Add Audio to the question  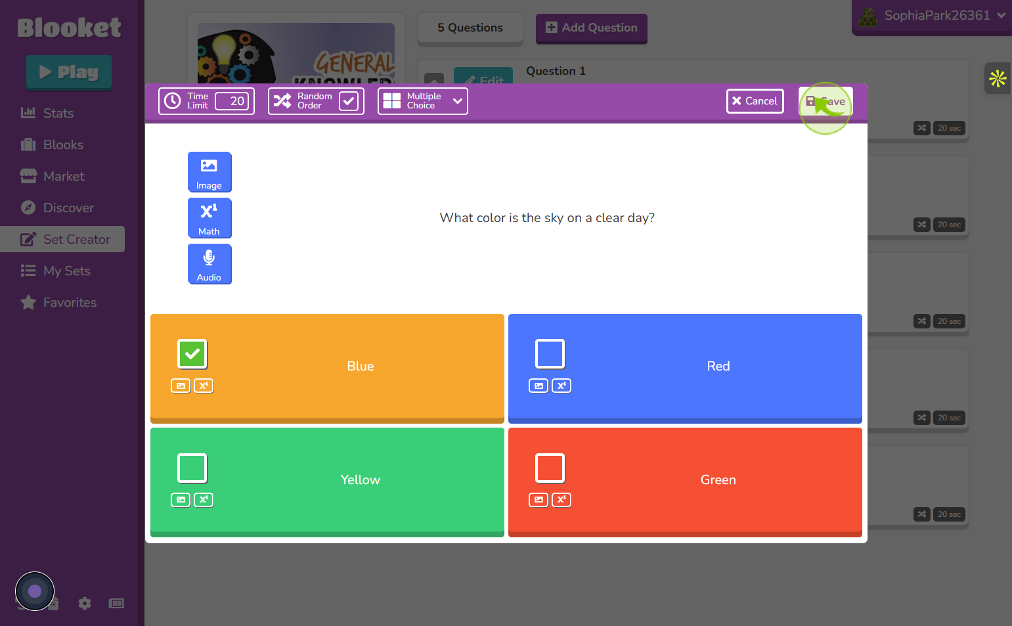209,264
